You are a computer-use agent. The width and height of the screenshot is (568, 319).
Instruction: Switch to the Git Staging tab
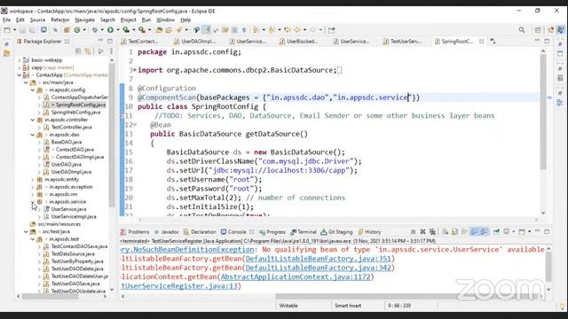click(x=336, y=232)
